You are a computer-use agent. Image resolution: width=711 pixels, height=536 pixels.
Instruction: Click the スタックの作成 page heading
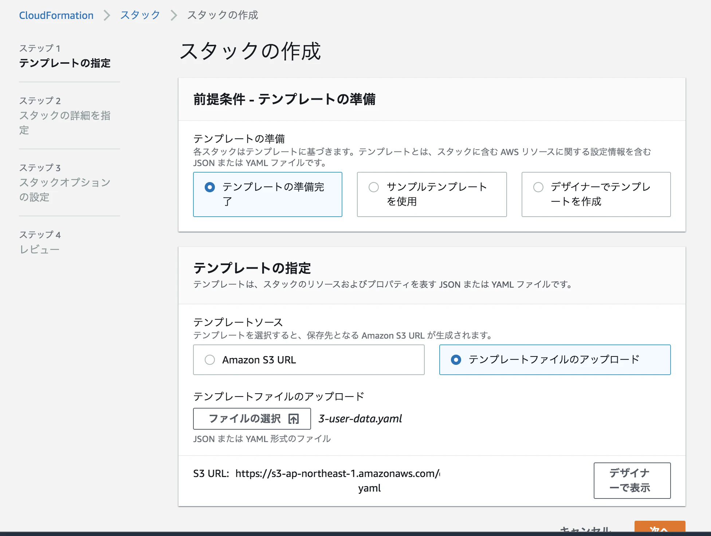(x=250, y=51)
